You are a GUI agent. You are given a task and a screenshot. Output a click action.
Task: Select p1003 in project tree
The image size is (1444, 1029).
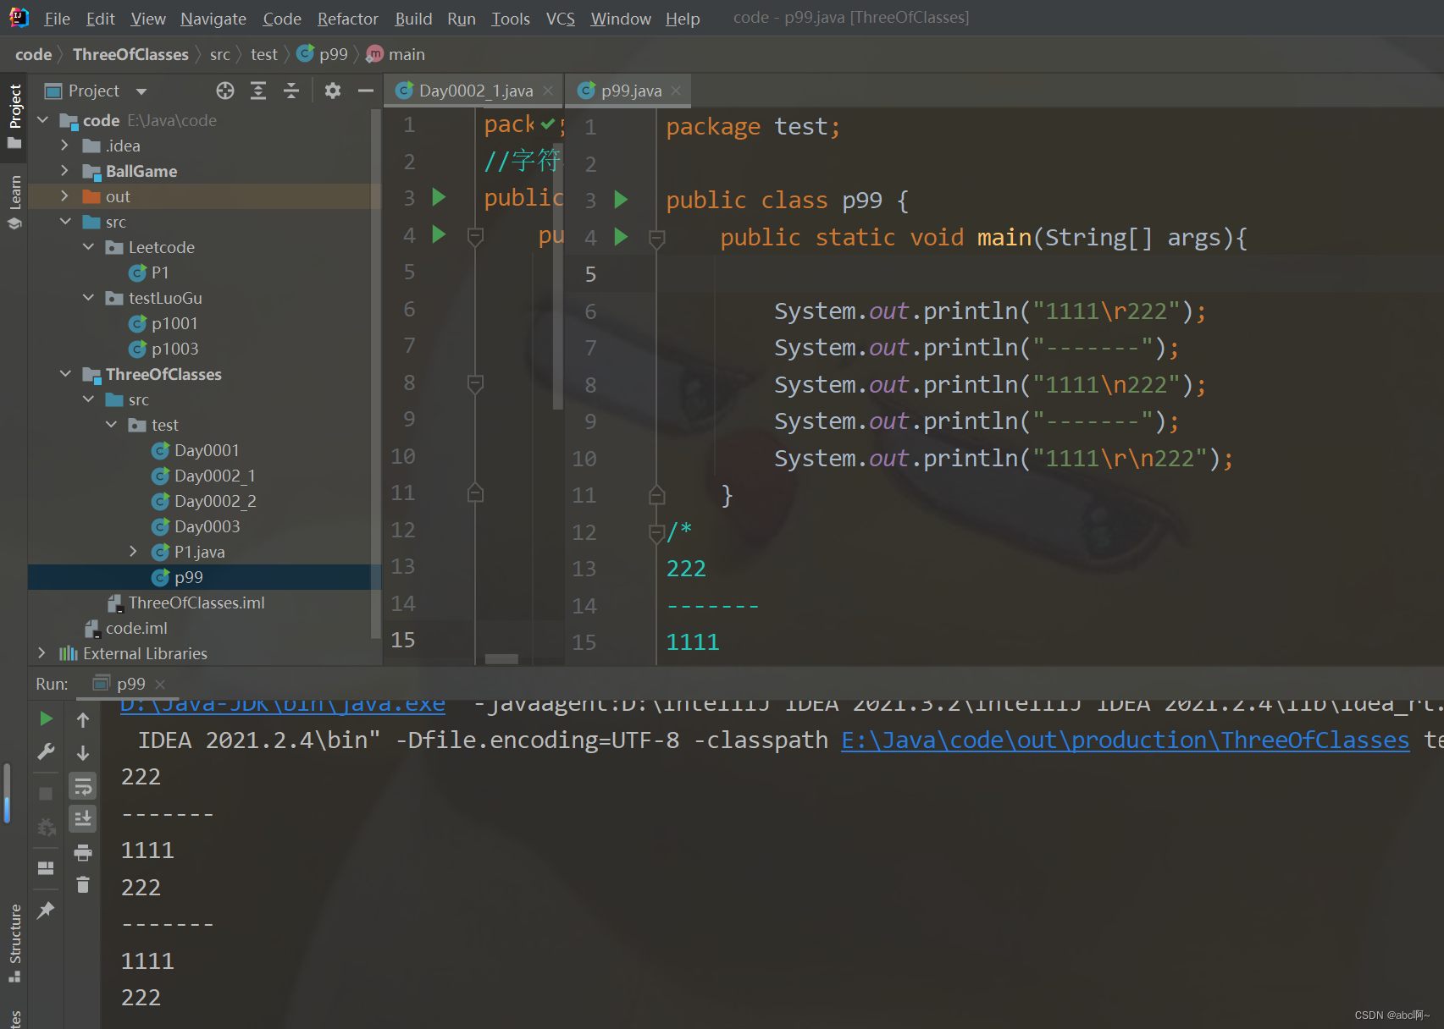pyautogui.click(x=174, y=349)
